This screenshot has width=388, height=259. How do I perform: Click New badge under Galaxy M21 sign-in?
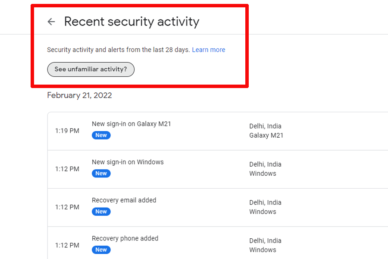pyautogui.click(x=101, y=135)
